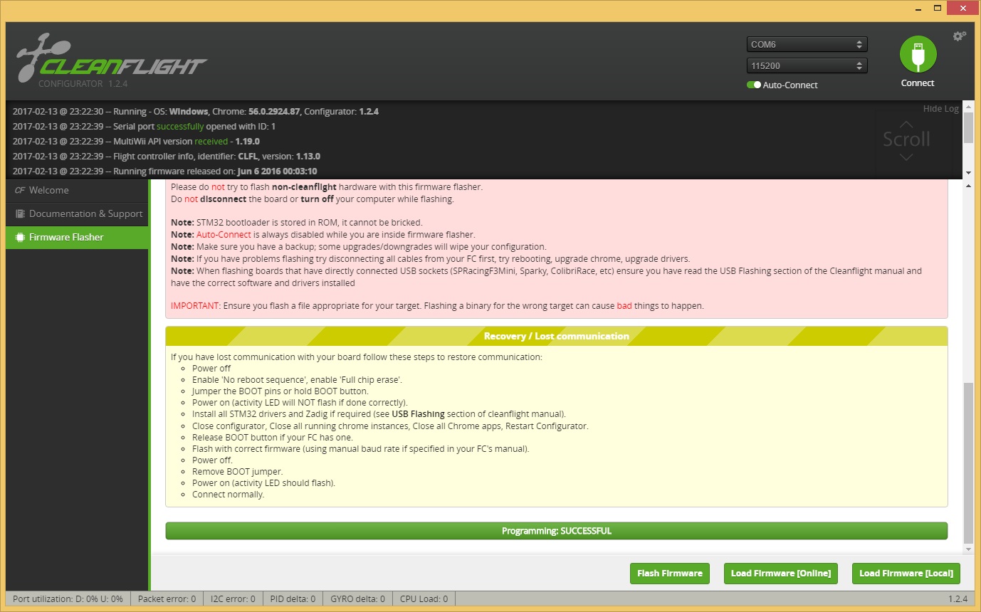Click the log line 'MultiWii API version received'
The image size is (981, 612).
[136, 141]
